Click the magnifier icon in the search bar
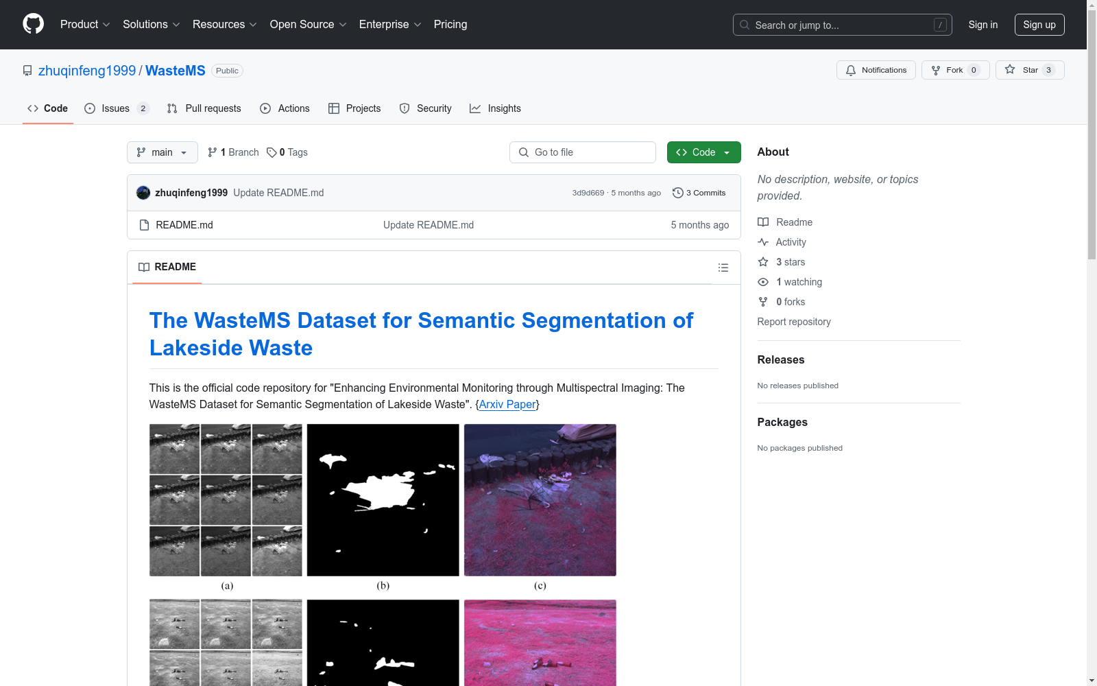 pyautogui.click(x=745, y=25)
